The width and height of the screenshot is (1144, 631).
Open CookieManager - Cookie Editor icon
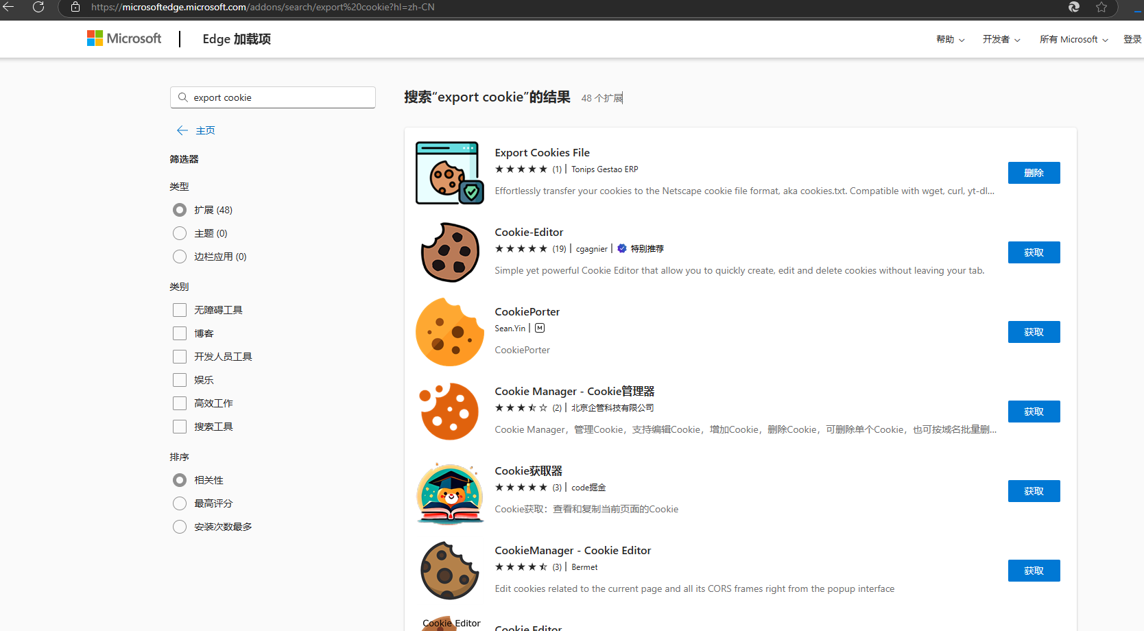coord(450,571)
